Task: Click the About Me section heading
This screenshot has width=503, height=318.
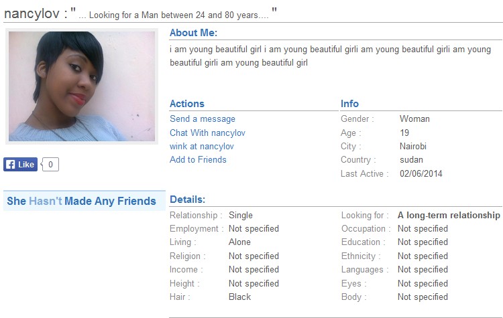Action: 193,33
